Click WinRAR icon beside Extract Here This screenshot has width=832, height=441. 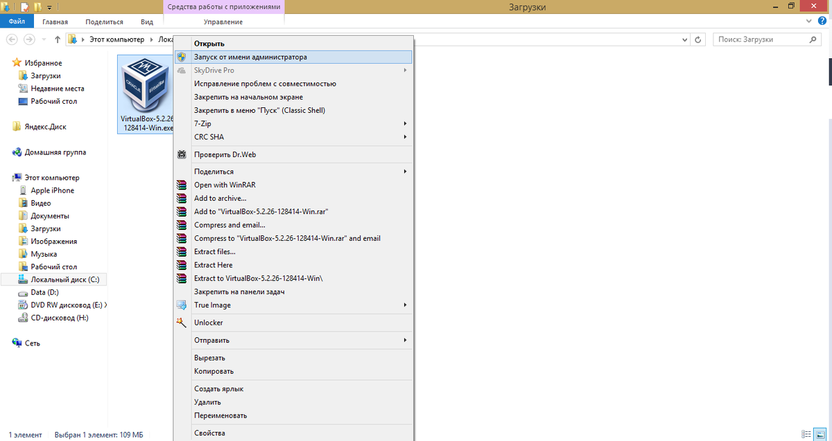pyautogui.click(x=182, y=265)
